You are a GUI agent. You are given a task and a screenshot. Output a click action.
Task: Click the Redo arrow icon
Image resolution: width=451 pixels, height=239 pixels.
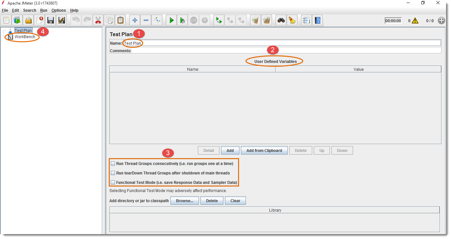click(87, 20)
